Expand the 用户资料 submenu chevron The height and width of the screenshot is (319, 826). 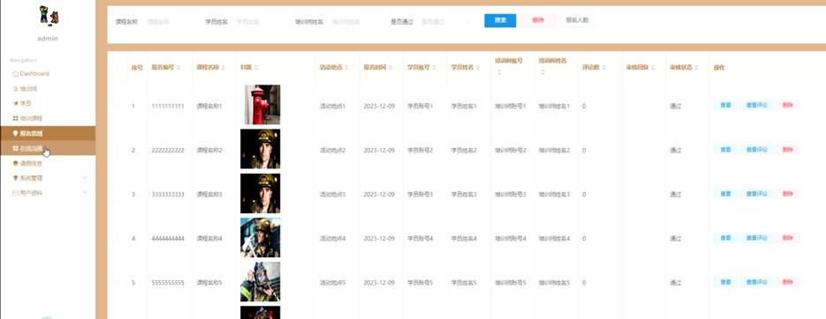(85, 193)
